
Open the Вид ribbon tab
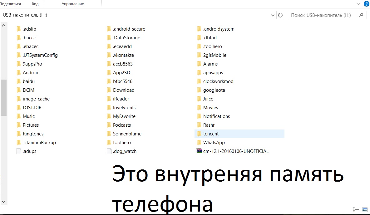tap(35, 4)
